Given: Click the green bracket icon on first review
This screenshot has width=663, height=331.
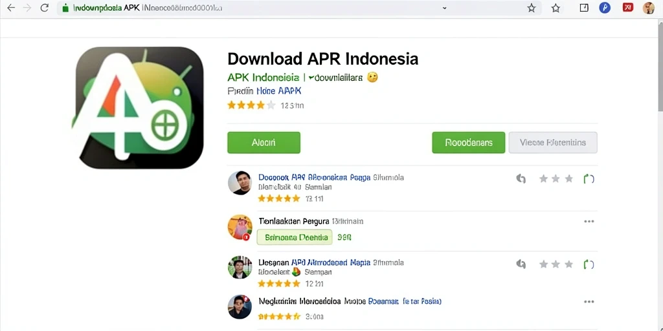Looking at the screenshot, I should click(589, 179).
